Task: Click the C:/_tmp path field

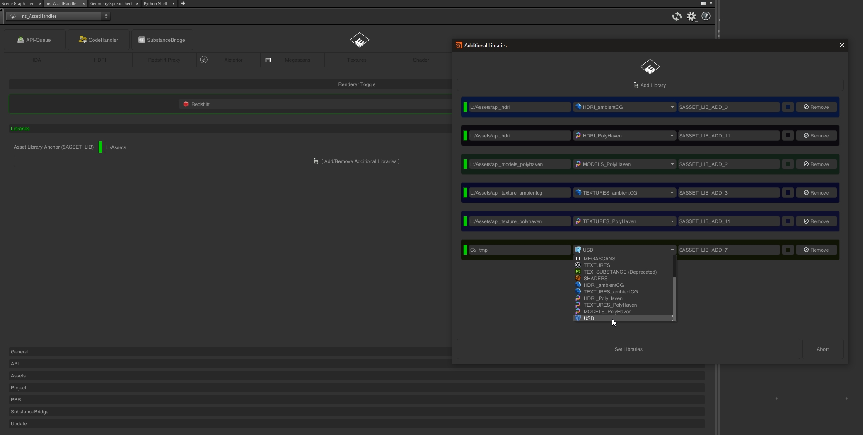Action: tap(519, 250)
